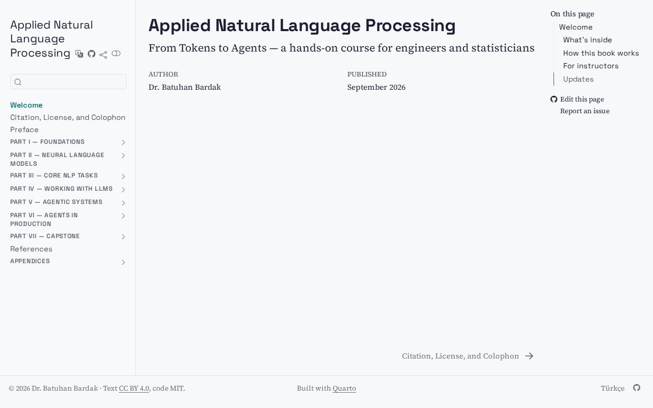Open the translate language icon in sidebar
653x408 pixels.
79,54
